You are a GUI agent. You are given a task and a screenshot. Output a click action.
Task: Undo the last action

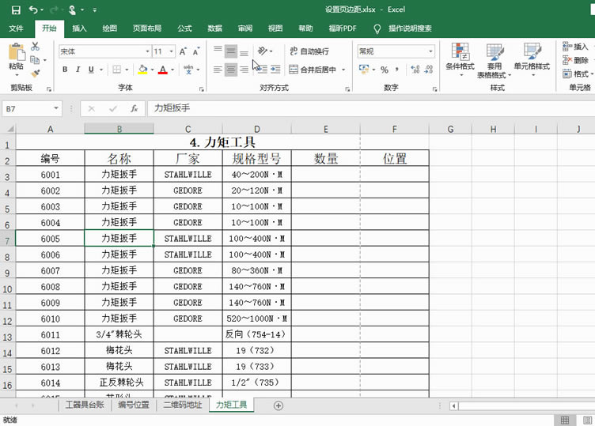(33, 9)
